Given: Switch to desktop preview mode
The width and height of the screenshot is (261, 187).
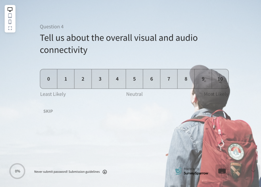Looking at the screenshot, I should [10, 9].
